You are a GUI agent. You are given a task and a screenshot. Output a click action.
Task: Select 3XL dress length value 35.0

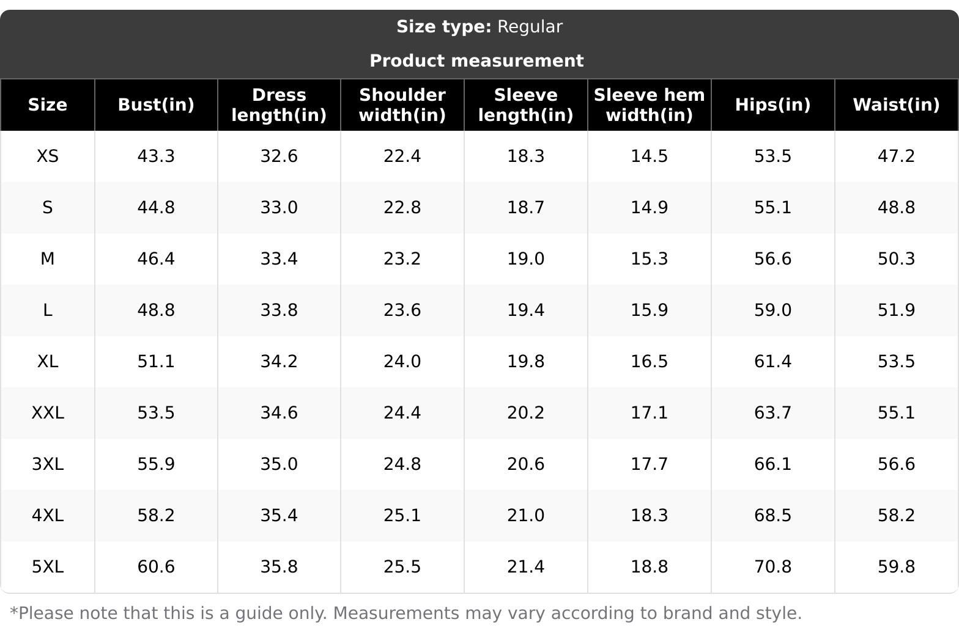pos(279,464)
